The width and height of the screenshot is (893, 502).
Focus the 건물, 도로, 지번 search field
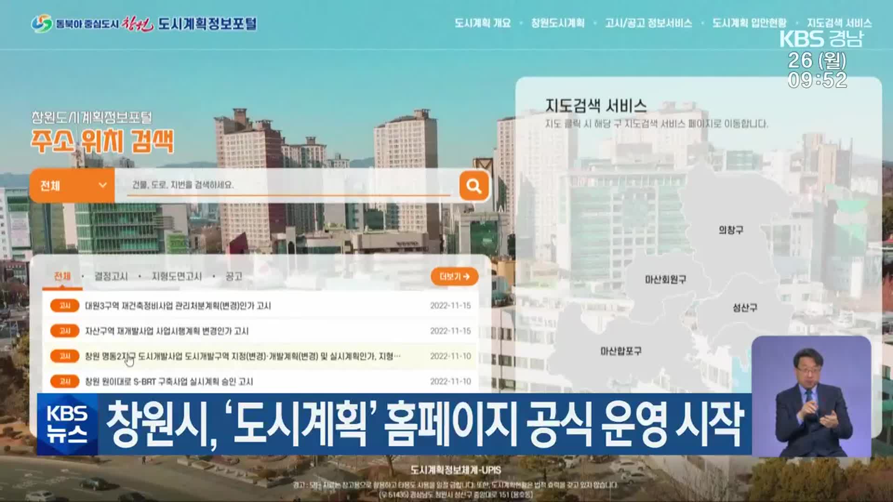tap(288, 185)
